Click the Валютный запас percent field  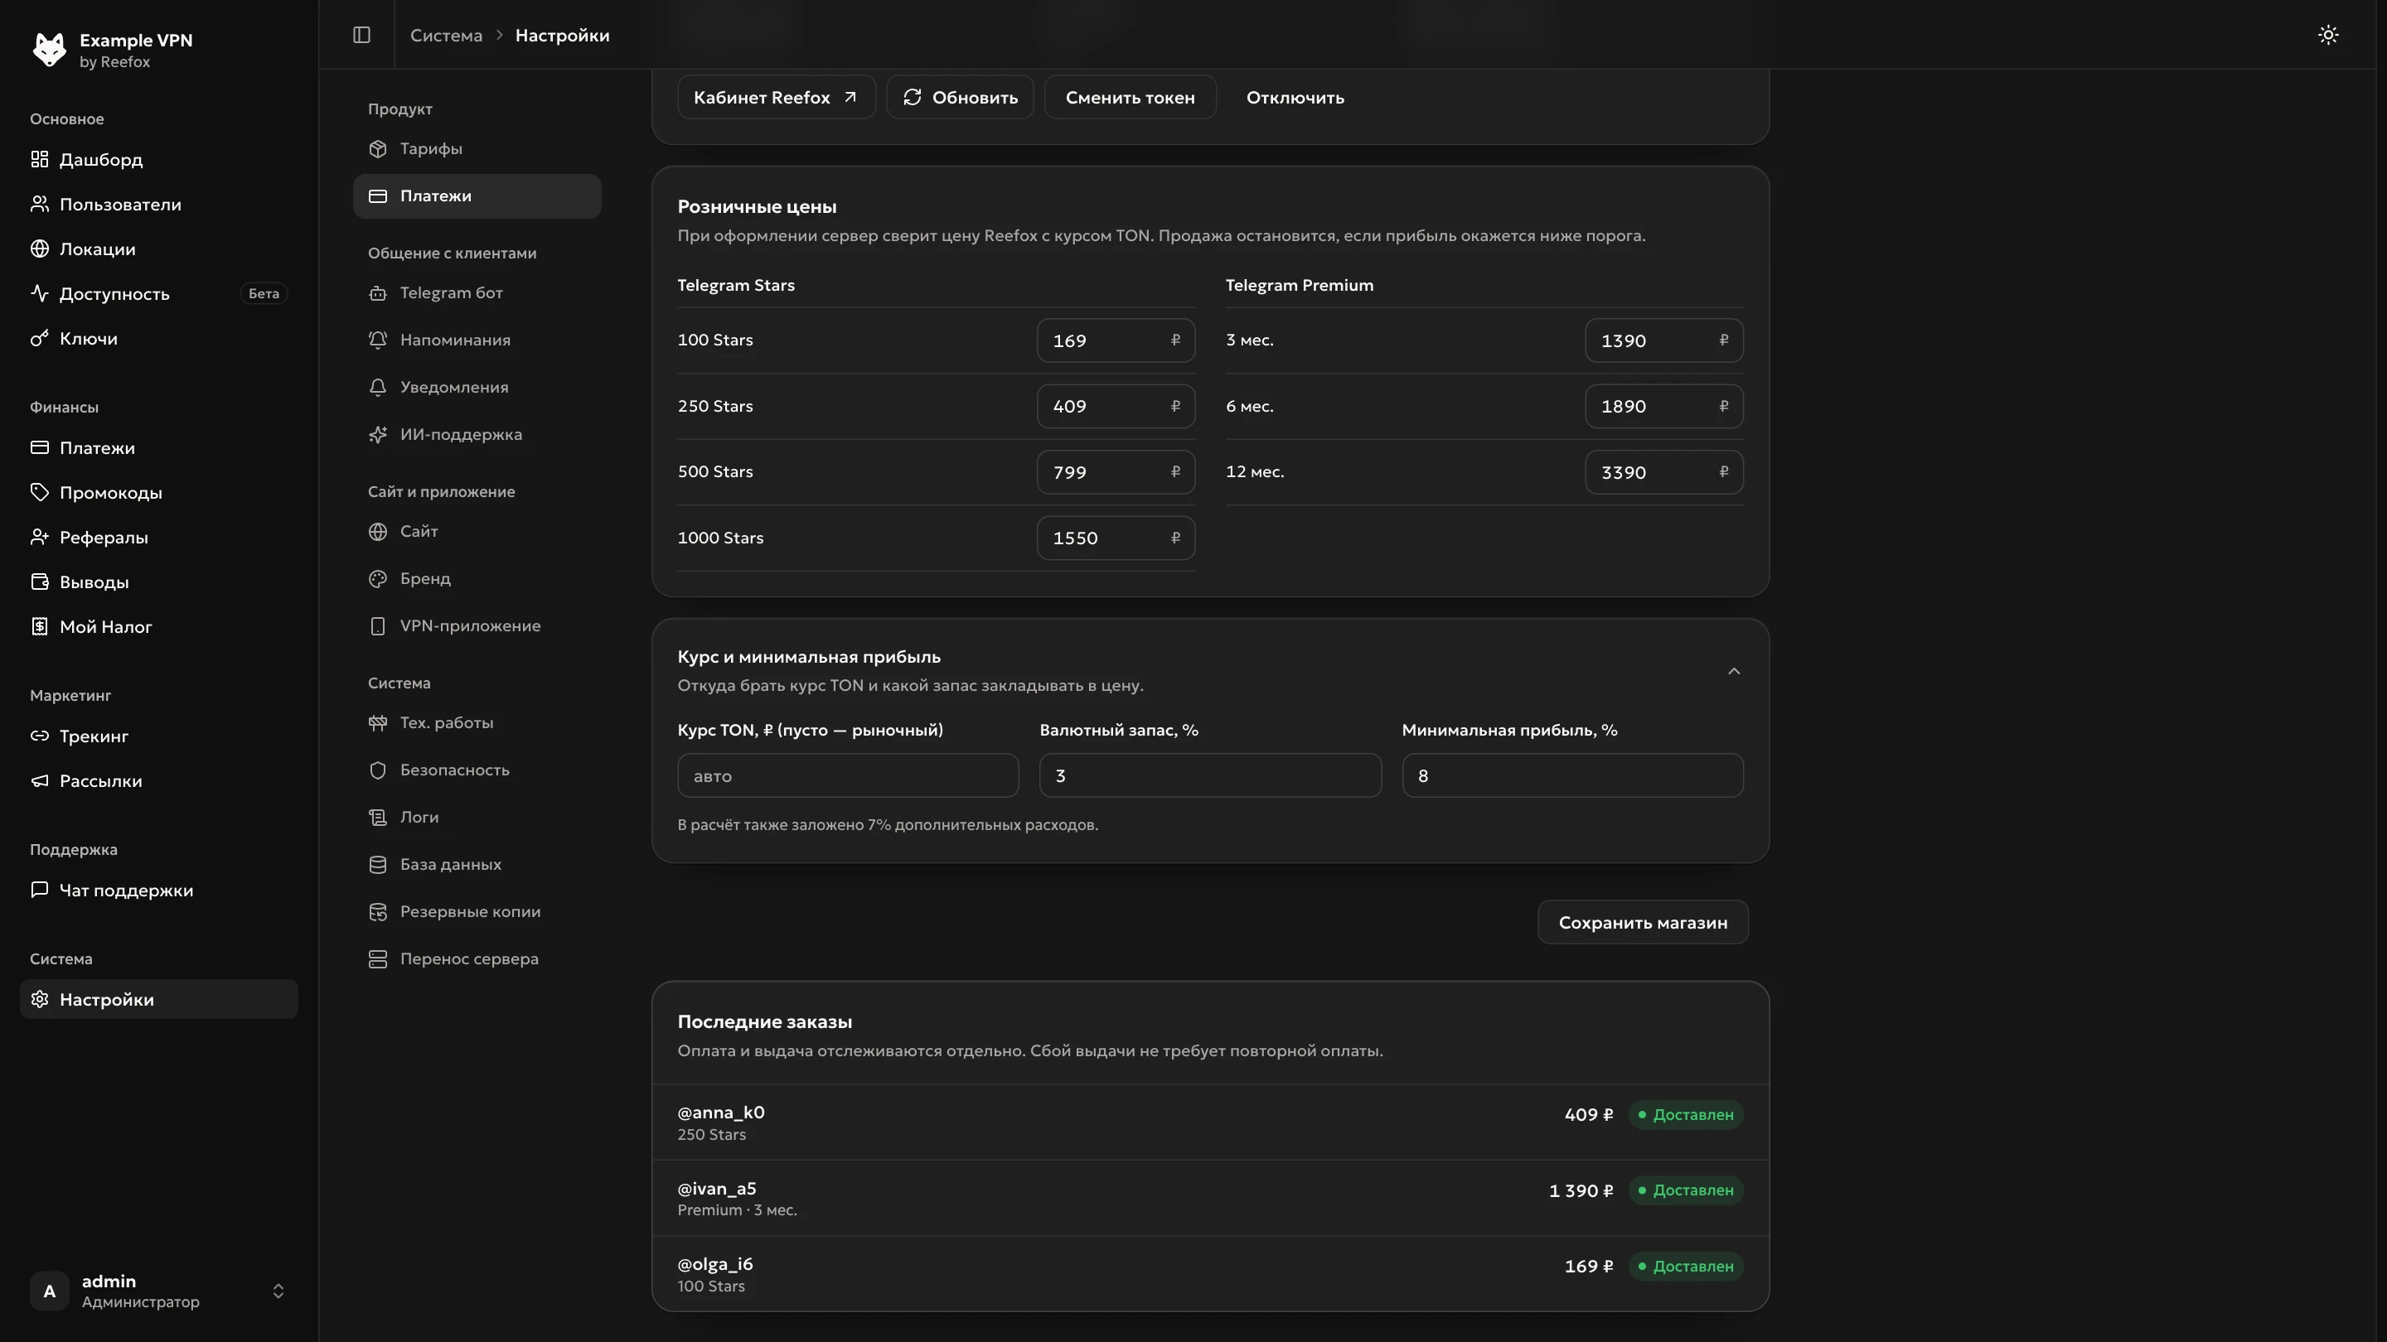pyautogui.click(x=1210, y=776)
